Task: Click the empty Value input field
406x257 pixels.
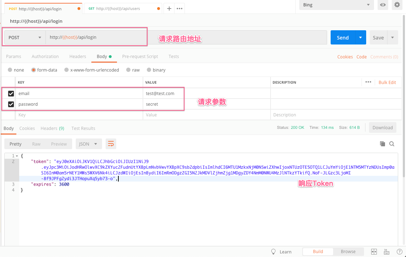Action: 206,115
